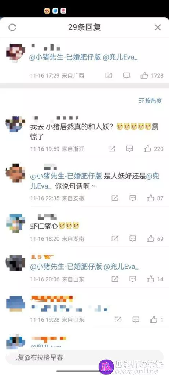
Task: Open comment icon on the 17:29 广西 post
Action: (126, 75)
